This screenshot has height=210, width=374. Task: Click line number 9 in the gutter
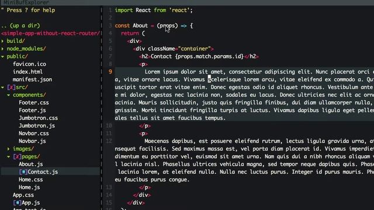pos(110,72)
